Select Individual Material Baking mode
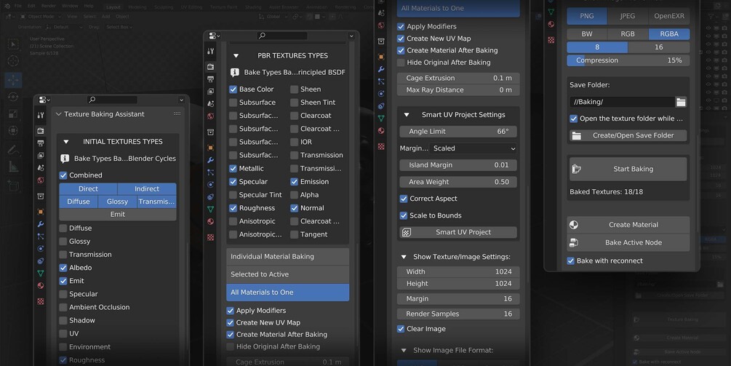 coord(287,256)
